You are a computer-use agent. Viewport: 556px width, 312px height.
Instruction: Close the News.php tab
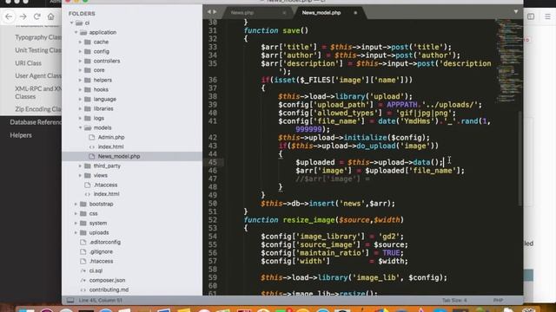284,13
